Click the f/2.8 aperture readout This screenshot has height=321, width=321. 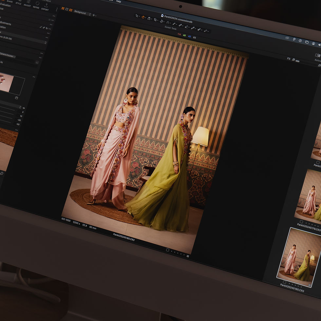click(85, 225)
